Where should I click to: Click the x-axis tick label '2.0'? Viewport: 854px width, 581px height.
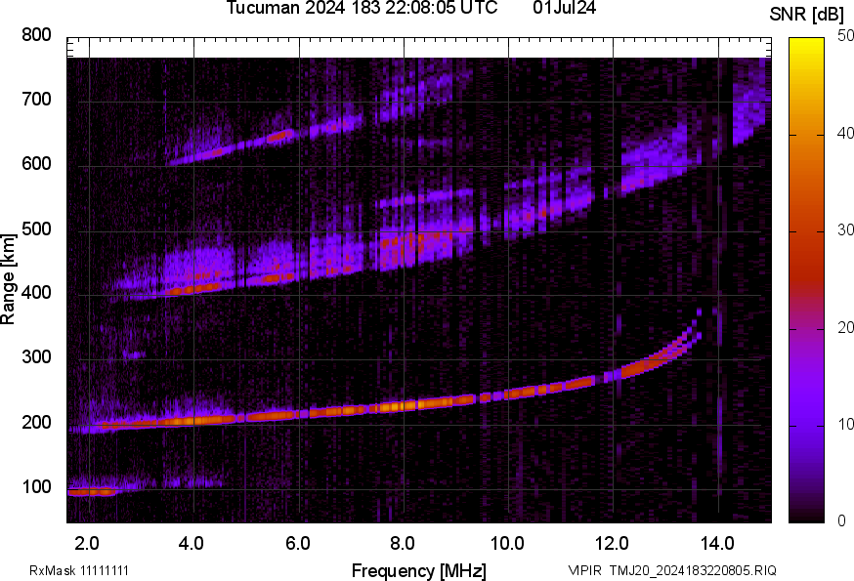click(87, 544)
